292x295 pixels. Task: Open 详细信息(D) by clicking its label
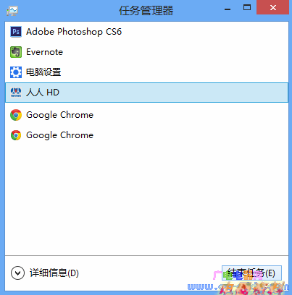pos(54,273)
